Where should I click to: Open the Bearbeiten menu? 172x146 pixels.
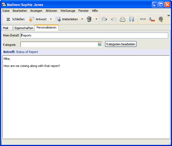tap(20, 11)
